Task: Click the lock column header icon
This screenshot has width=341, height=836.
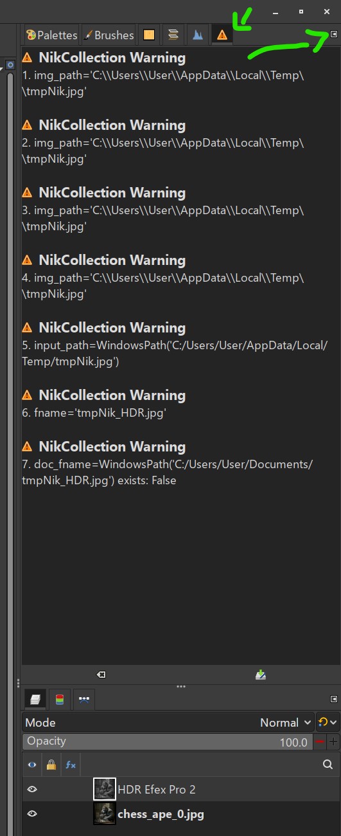Action: click(x=51, y=765)
